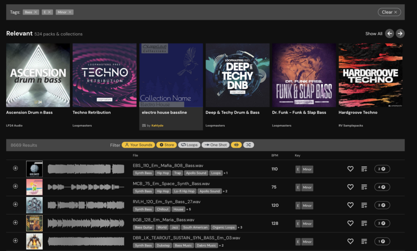Open the Ascension Drum n Bass pack cover
Image resolution: width=417 pixels, height=251 pixels.
[x=38, y=75]
